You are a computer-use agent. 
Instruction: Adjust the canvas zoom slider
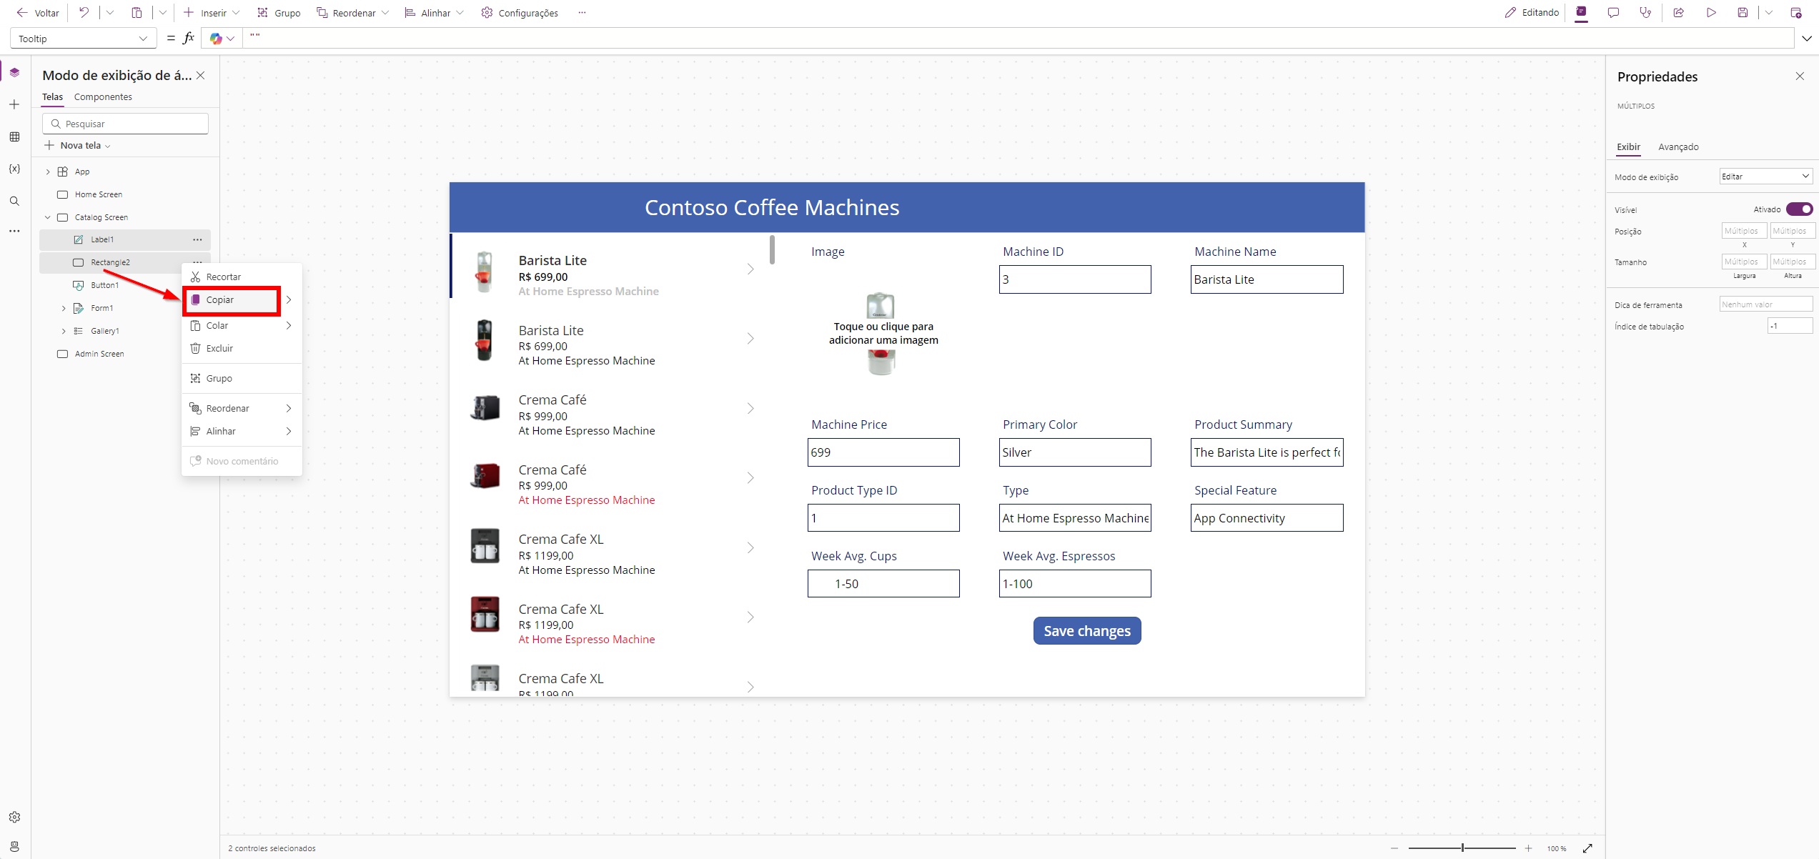point(1462,848)
